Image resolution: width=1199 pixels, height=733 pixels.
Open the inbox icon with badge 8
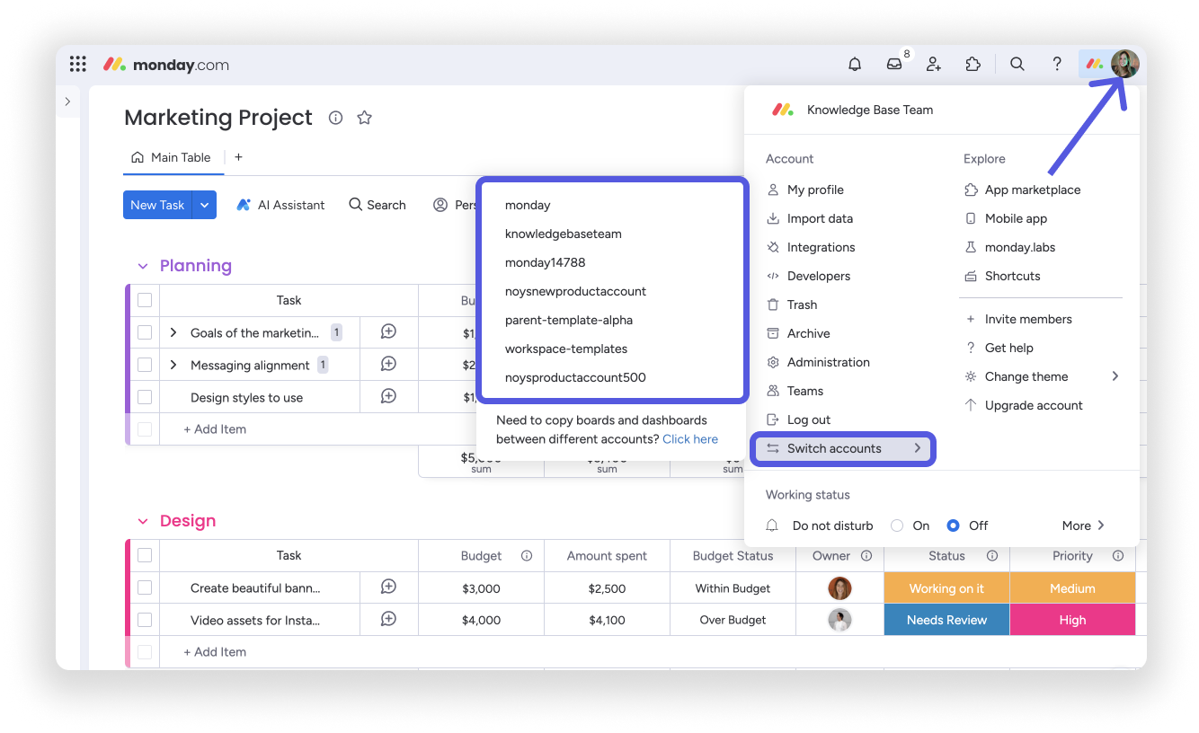(894, 64)
